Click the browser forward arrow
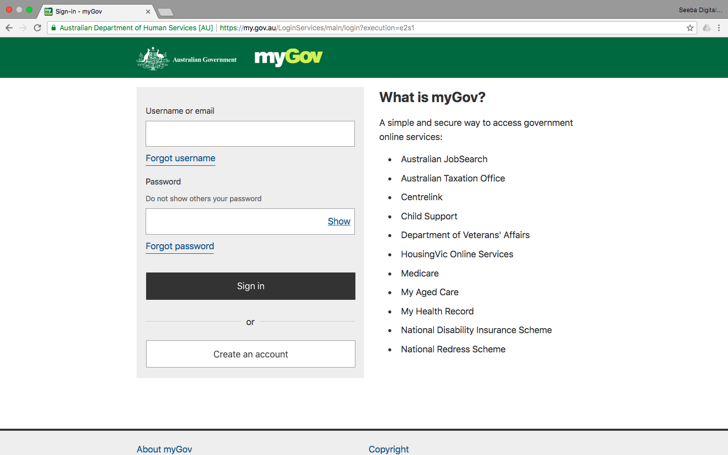The width and height of the screenshot is (728, 455). [x=23, y=28]
